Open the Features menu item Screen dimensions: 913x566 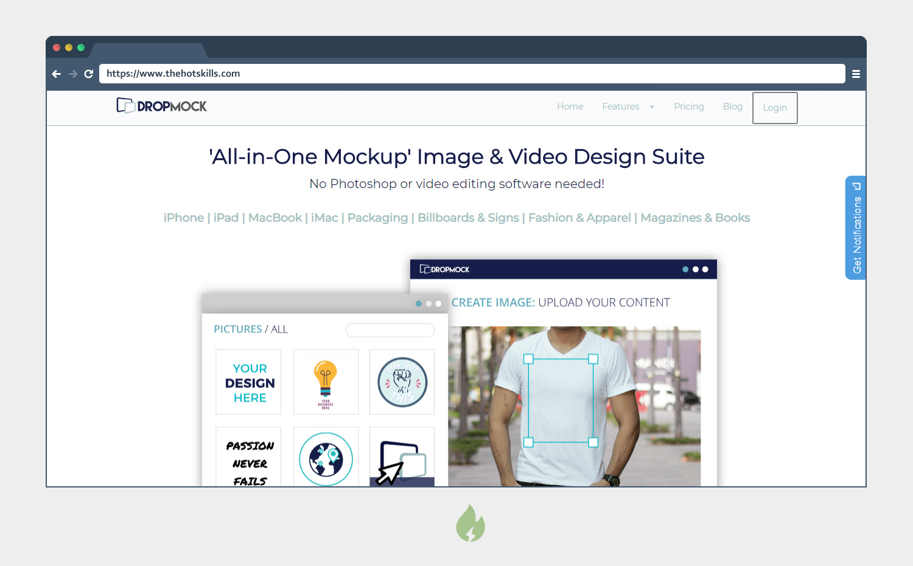pos(620,107)
